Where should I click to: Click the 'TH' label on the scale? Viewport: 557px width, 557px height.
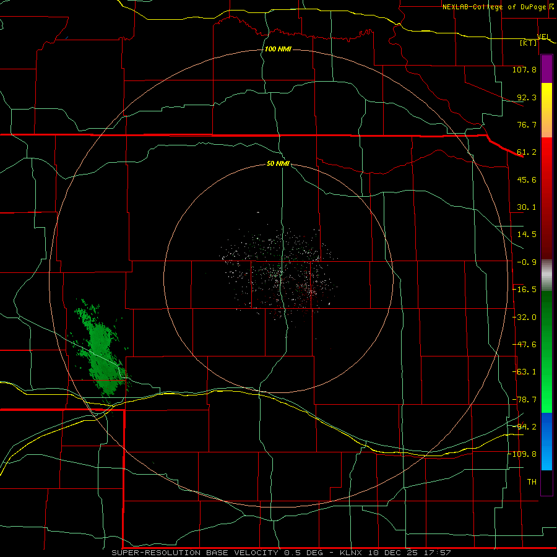(532, 482)
